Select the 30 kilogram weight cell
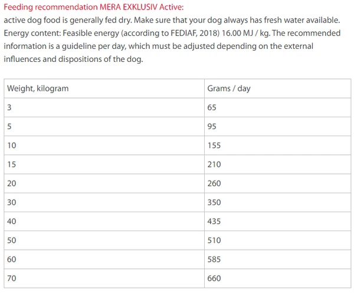 coord(12,202)
